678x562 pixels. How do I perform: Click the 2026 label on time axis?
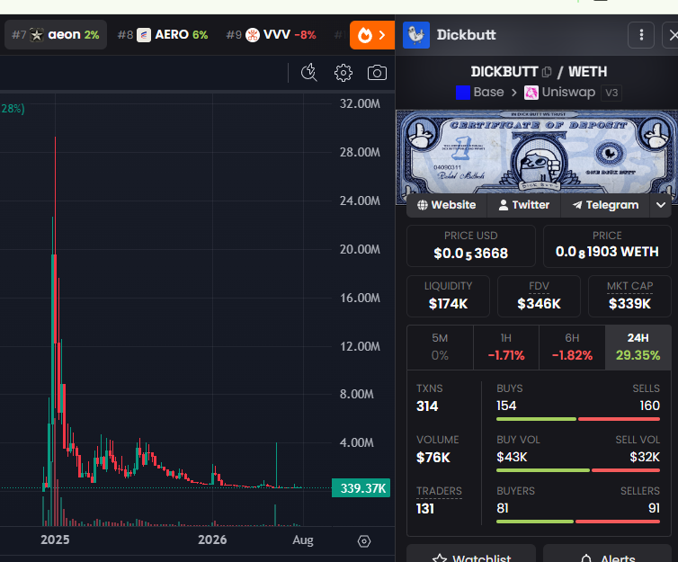pos(212,540)
